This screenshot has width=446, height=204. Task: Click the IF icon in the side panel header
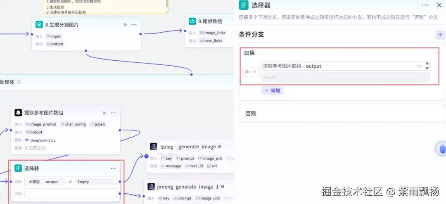coord(244,5)
